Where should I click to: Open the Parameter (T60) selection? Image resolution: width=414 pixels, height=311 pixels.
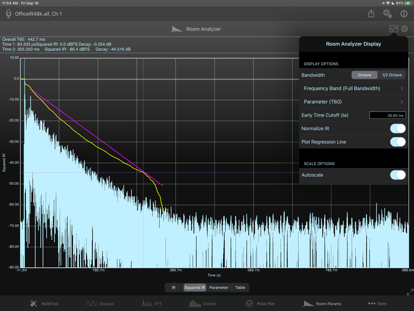click(353, 102)
